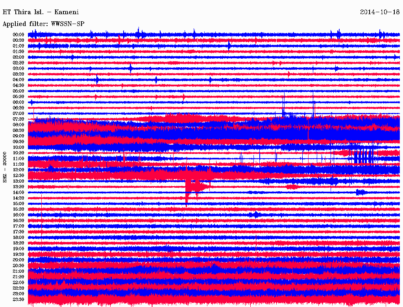Select the 03:30 time label

click(x=18, y=74)
